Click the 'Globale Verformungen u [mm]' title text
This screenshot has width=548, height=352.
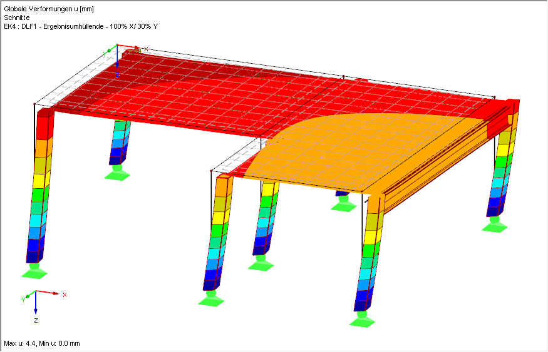49,9
